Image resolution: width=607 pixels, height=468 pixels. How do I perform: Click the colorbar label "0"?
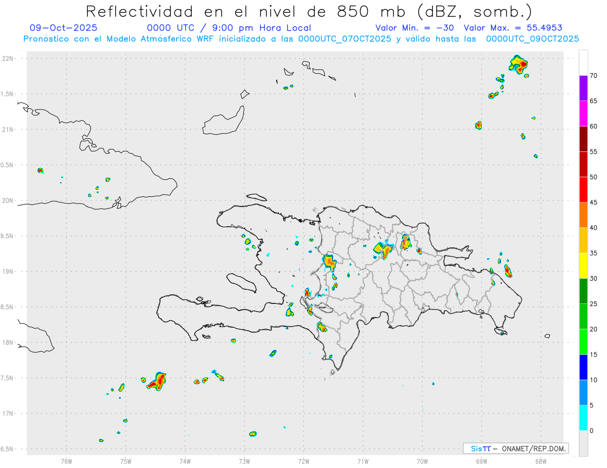click(x=591, y=431)
